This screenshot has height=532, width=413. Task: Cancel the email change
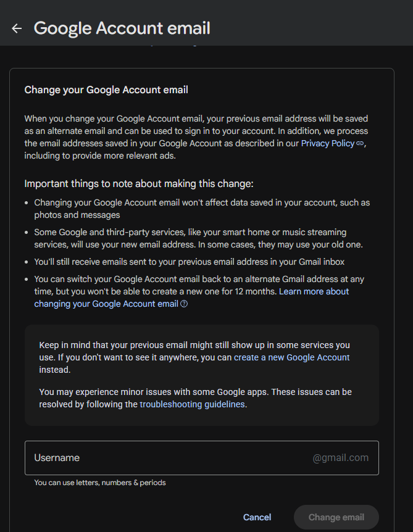[257, 517]
